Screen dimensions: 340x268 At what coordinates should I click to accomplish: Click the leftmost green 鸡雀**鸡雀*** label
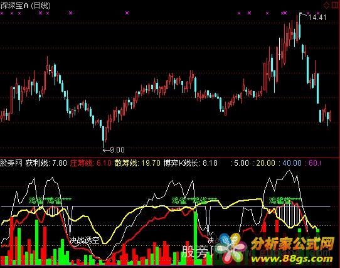(x=50, y=200)
